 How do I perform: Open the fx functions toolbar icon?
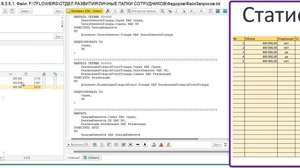pos(108,11)
